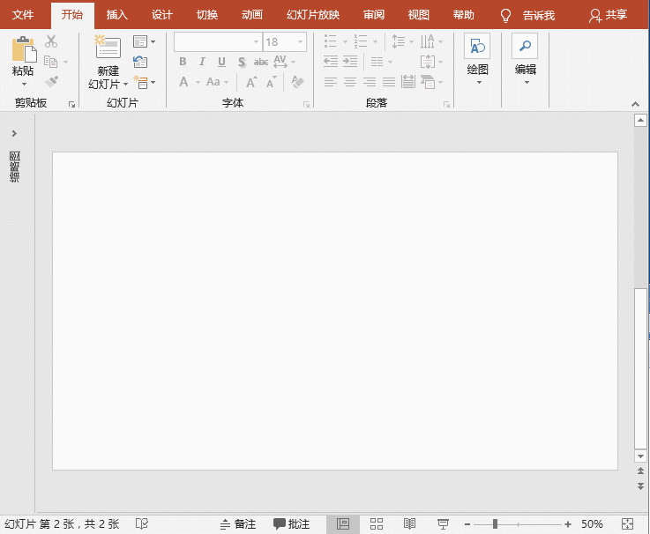Open the 批注 Comments pane
Screen dimensions: 650x534
click(291, 524)
